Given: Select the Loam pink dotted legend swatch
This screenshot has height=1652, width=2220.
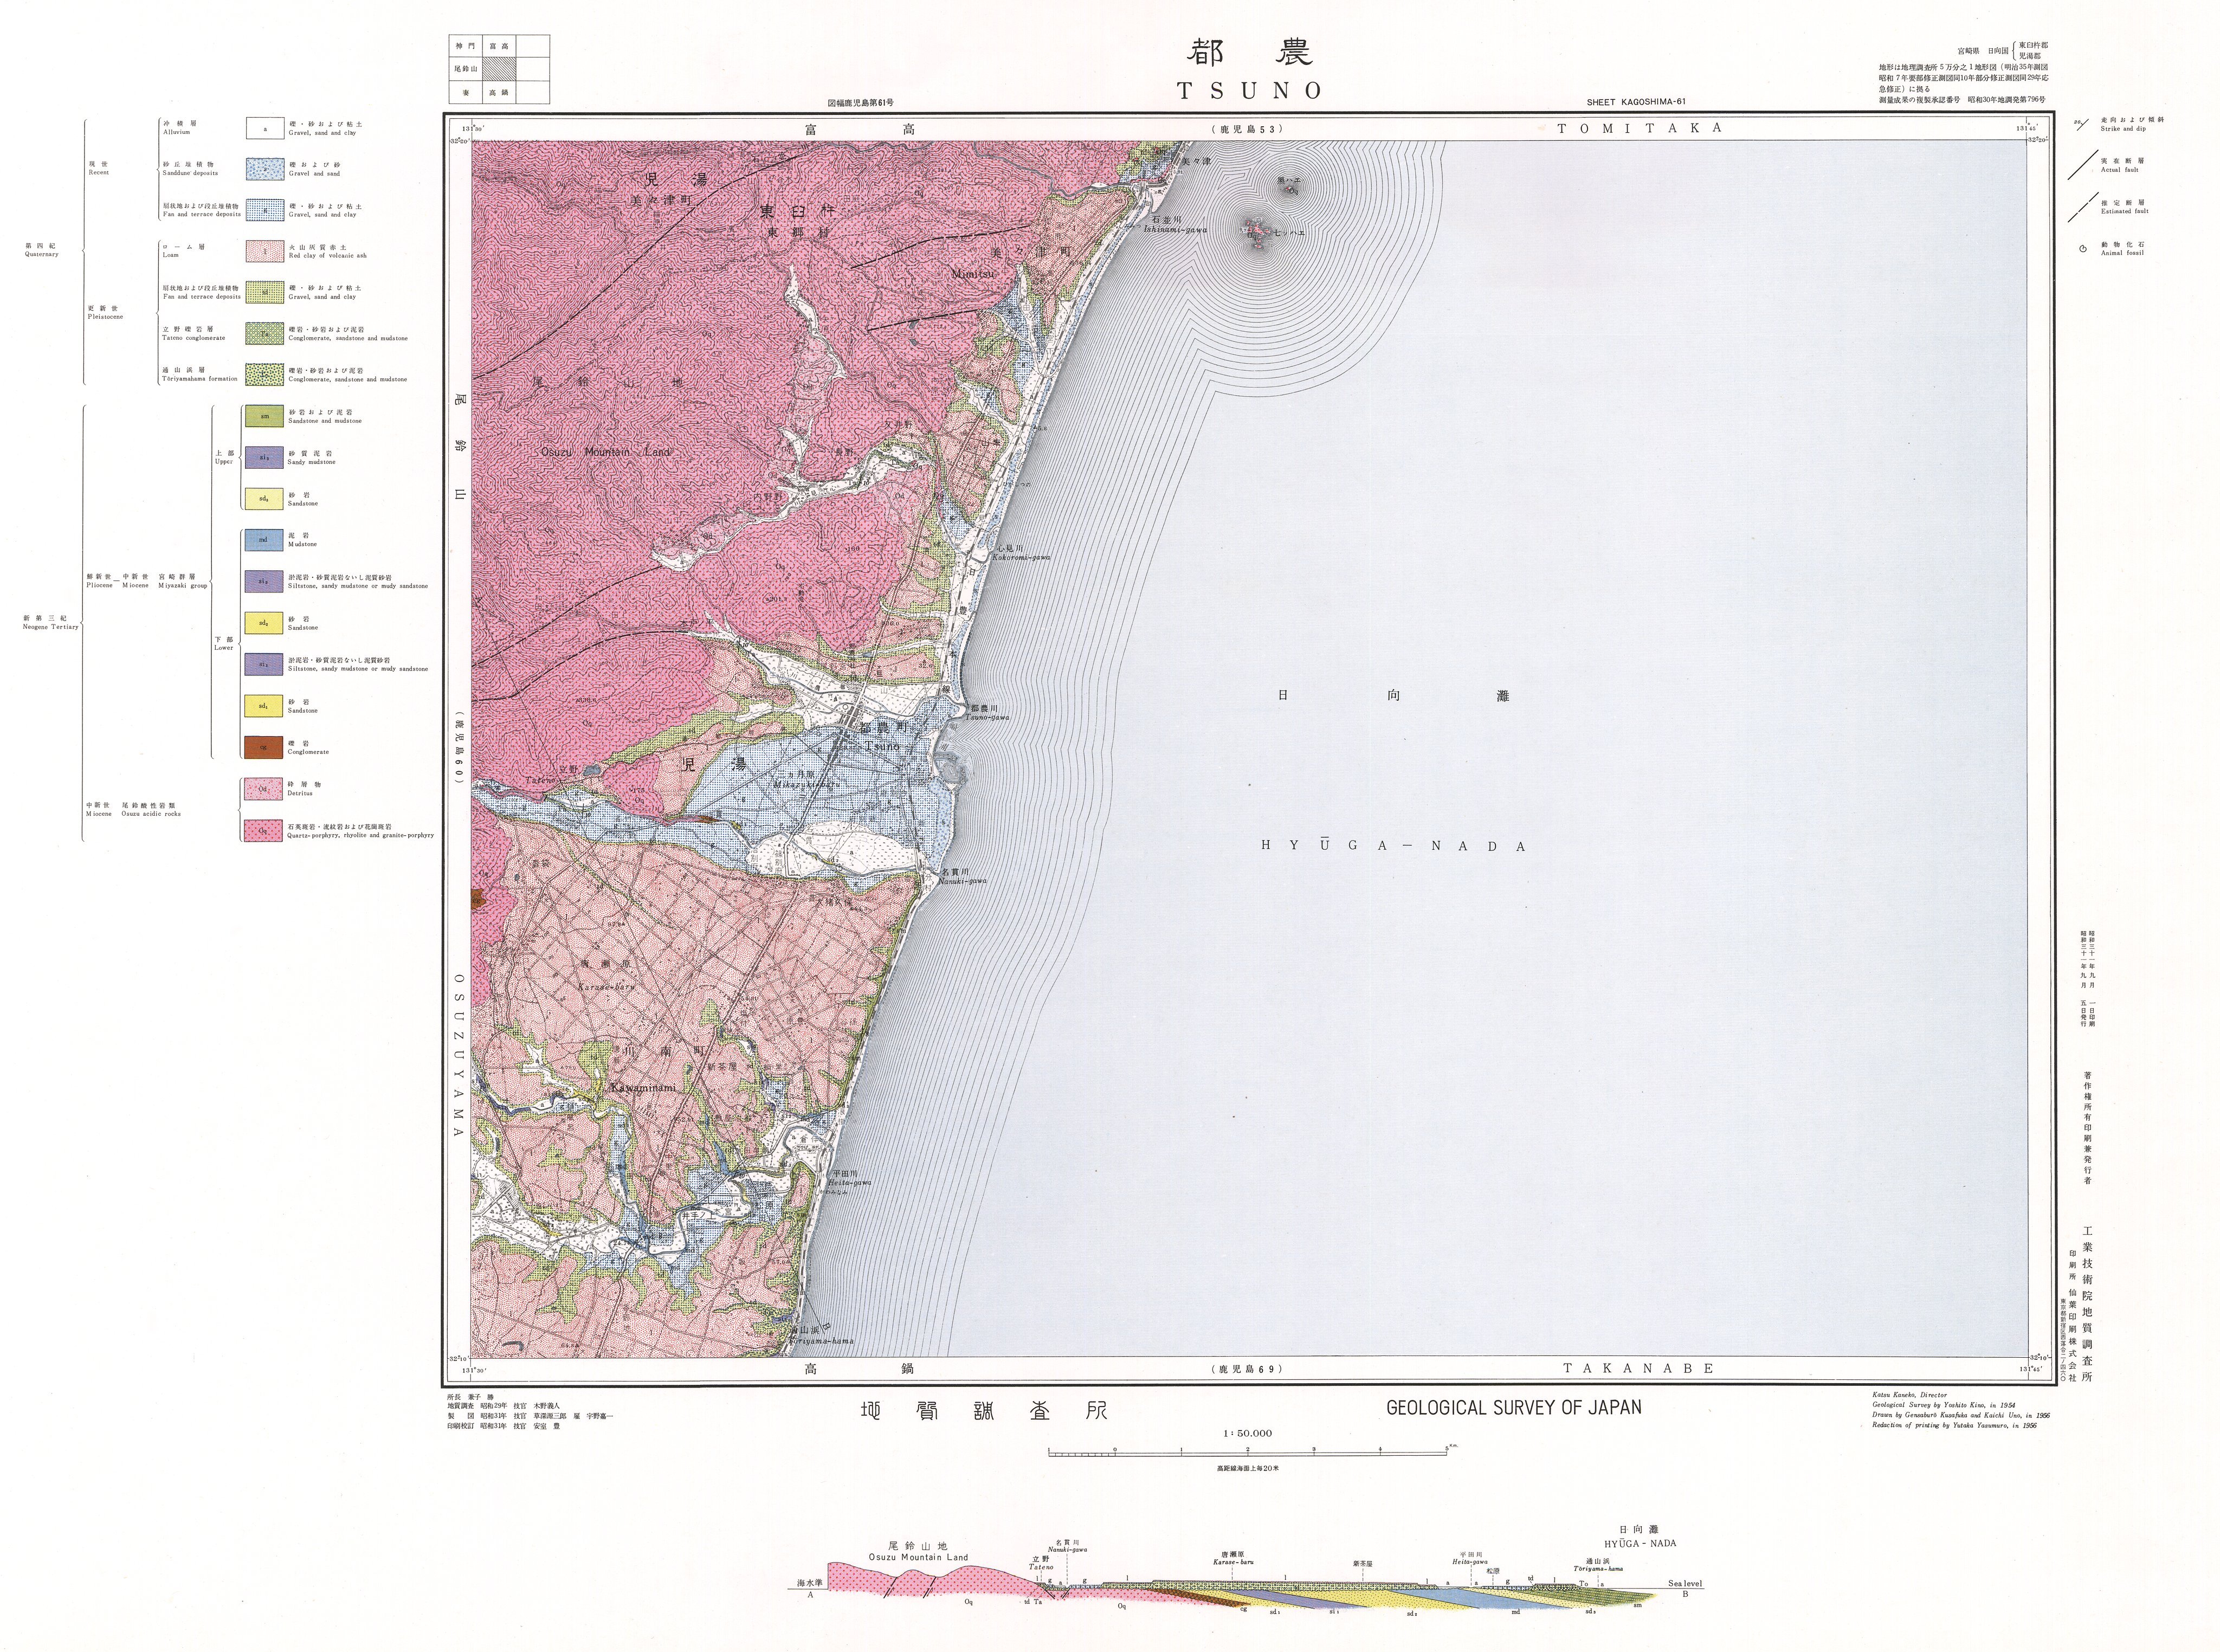Looking at the screenshot, I should pos(265,252).
